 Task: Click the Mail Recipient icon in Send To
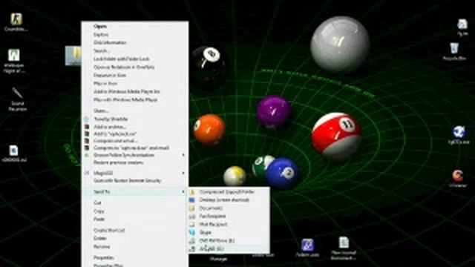click(192, 224)
